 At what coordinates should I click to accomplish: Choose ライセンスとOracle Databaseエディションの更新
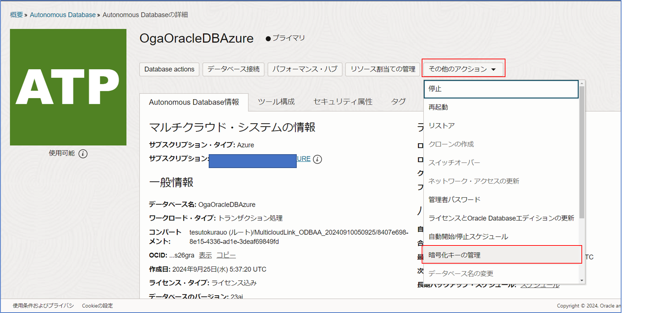click(x=501, y=218)
